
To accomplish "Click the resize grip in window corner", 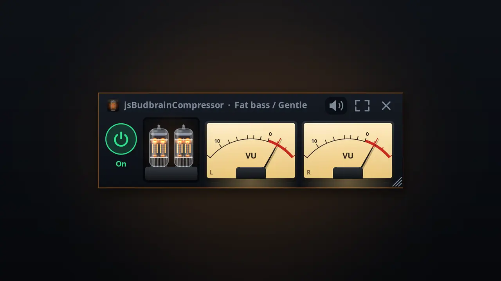I will tap(397, 182).
